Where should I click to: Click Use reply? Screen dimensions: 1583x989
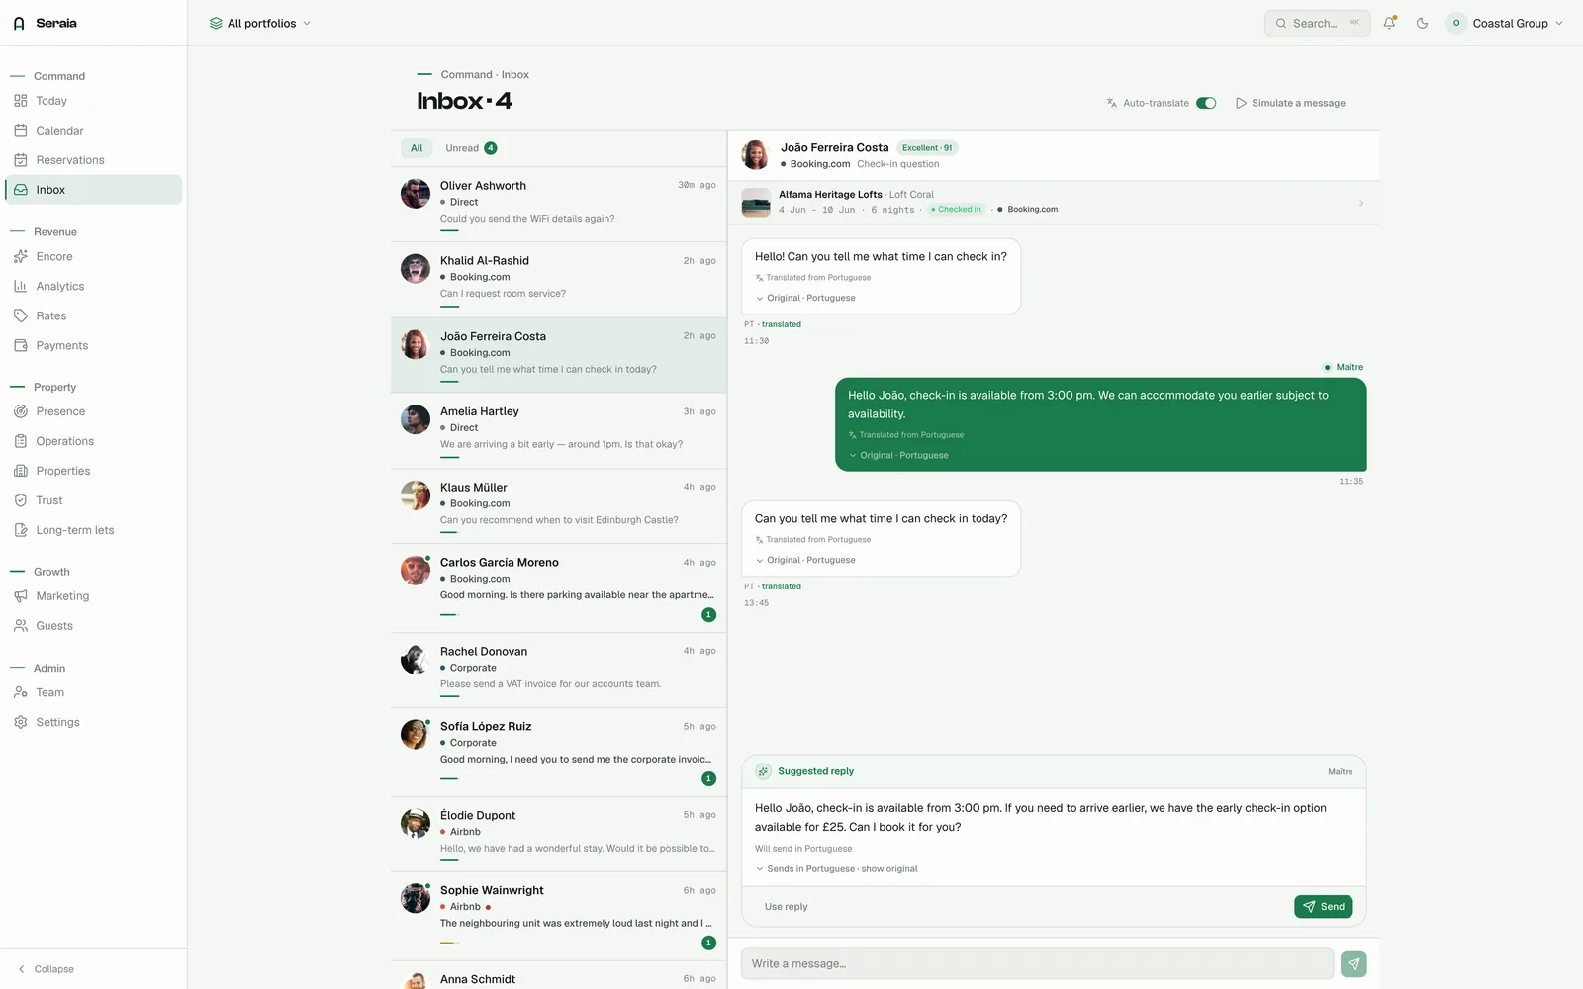(786, 906)
